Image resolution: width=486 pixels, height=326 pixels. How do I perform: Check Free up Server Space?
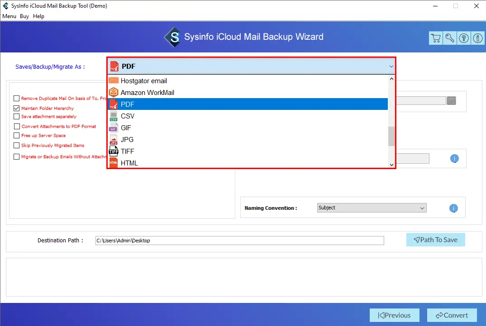(16, 135)
